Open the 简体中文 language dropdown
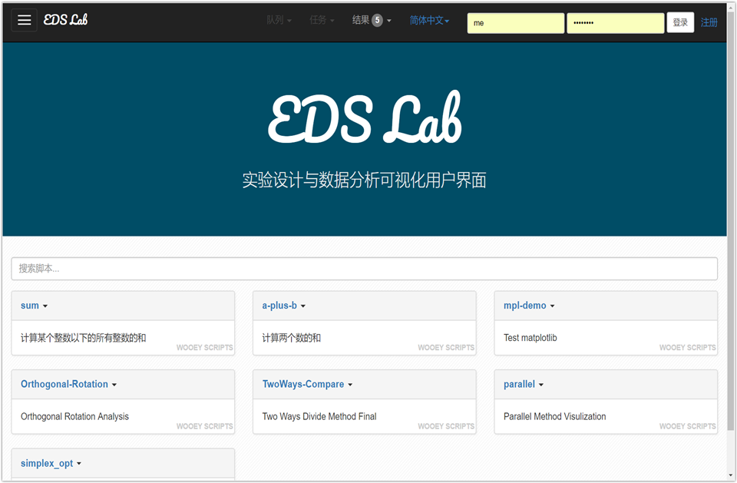Screen dimensions: 737x483 pos(429,20)
